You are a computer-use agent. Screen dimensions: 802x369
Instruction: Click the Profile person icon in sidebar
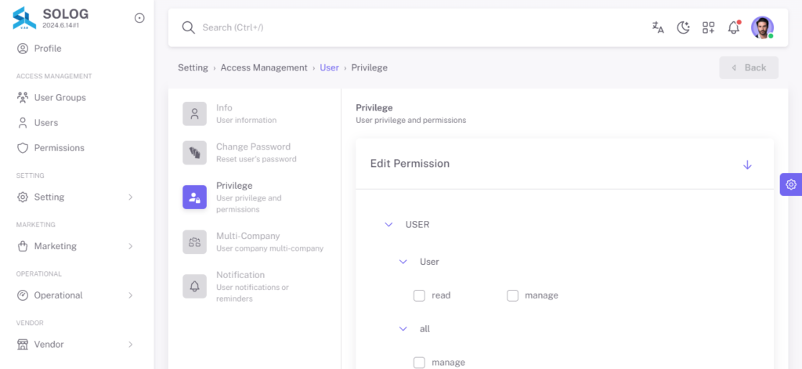click(23, 49)
